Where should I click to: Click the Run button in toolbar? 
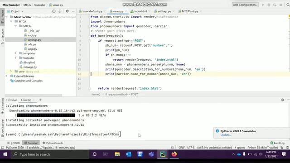point(263,5)
